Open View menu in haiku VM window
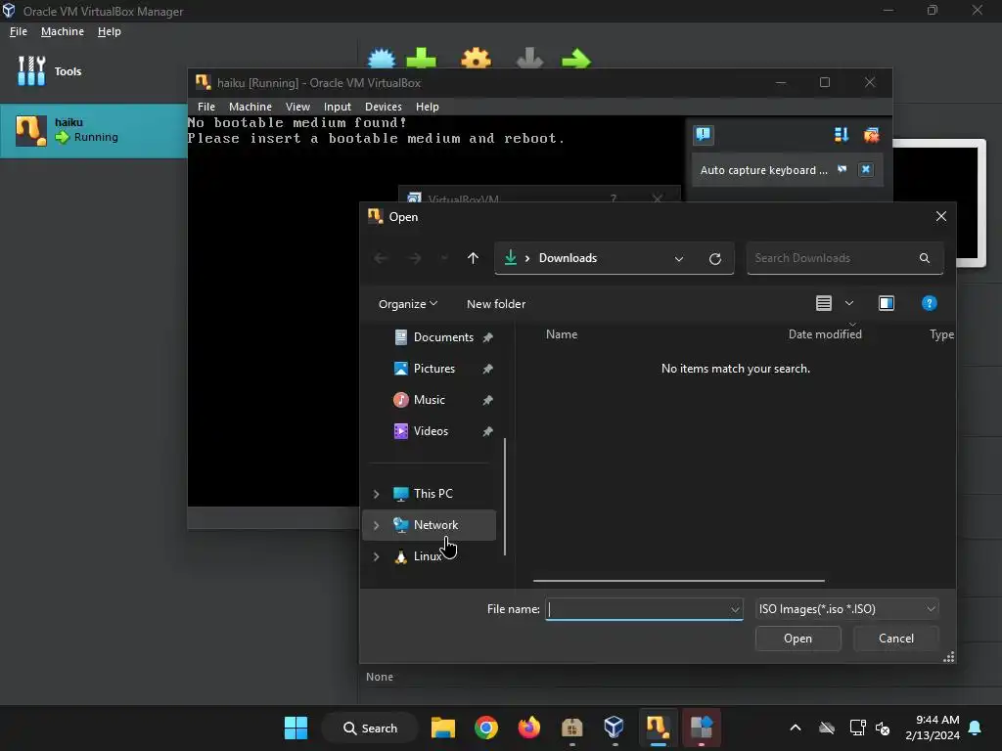 coord(297,107)
